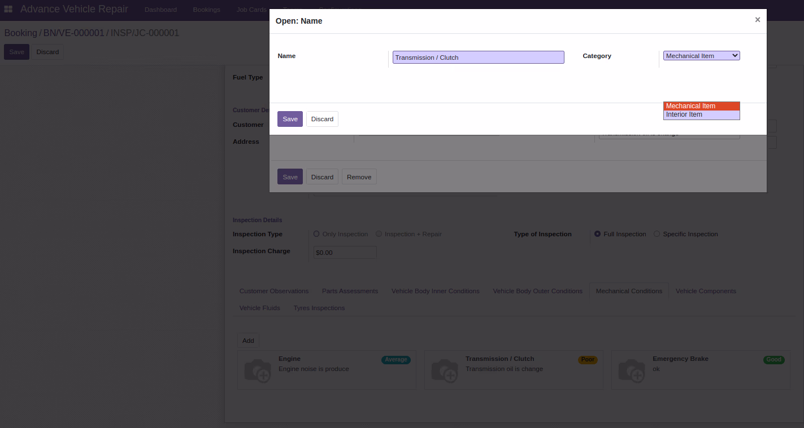This screenshot has height=428, width=804.
Task: Add a photo to the Emergency Brake card
Action: [631, 370]
